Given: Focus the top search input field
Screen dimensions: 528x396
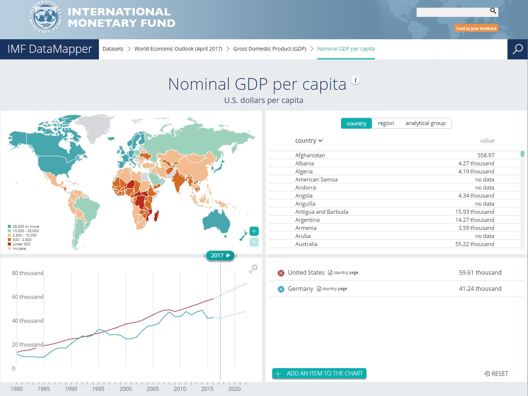Looking at the screenshot, I should (453, 12).
